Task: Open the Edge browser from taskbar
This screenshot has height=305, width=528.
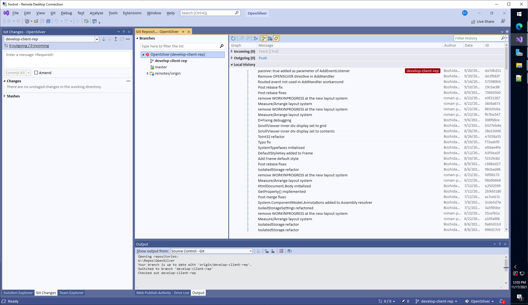Action: point(519,27)
